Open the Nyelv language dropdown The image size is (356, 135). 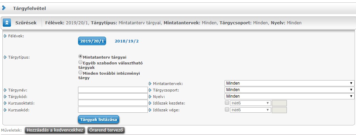point(290,96)
